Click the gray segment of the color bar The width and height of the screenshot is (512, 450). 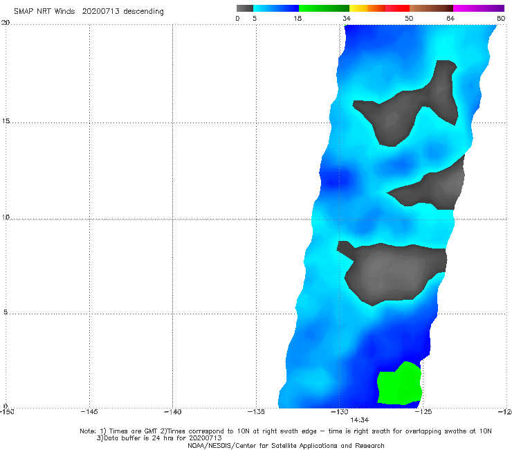tap(244, 8)
